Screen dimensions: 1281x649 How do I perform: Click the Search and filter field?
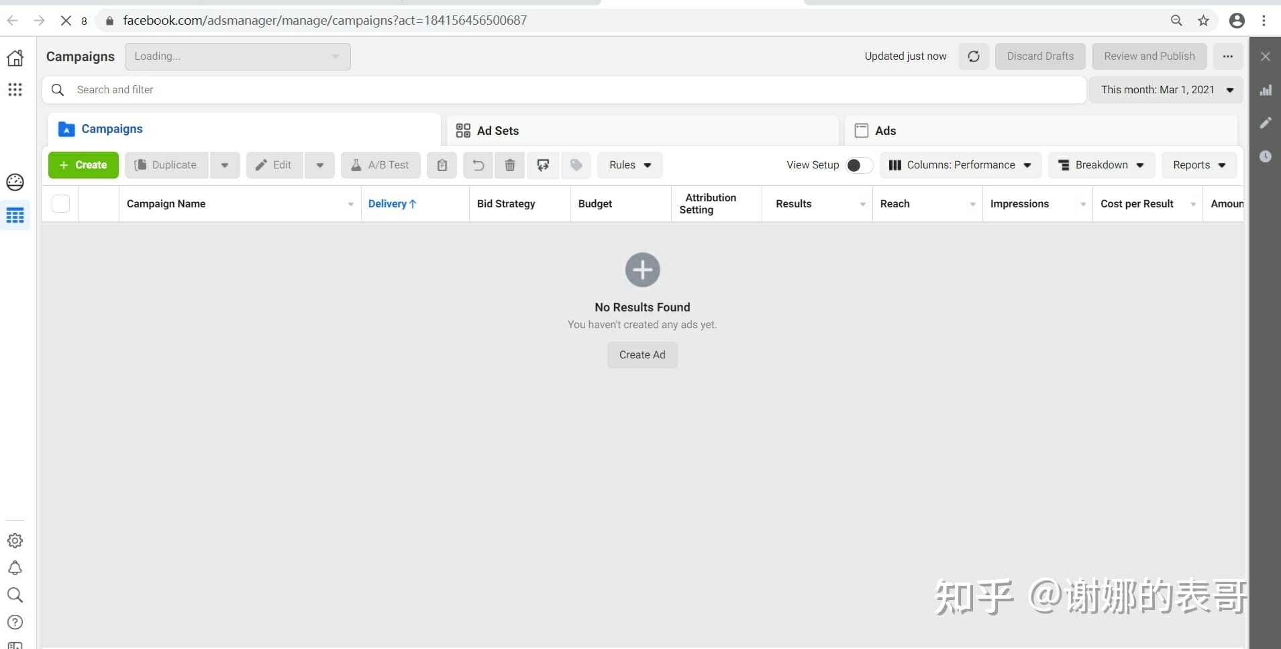click(564, 90)
